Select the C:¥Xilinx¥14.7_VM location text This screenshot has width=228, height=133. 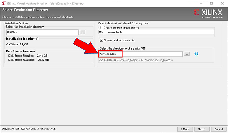click(17, 44)
